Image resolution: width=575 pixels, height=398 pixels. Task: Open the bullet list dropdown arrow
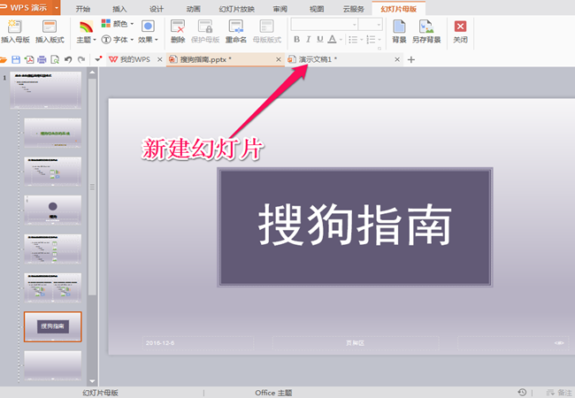click(362, 40)
